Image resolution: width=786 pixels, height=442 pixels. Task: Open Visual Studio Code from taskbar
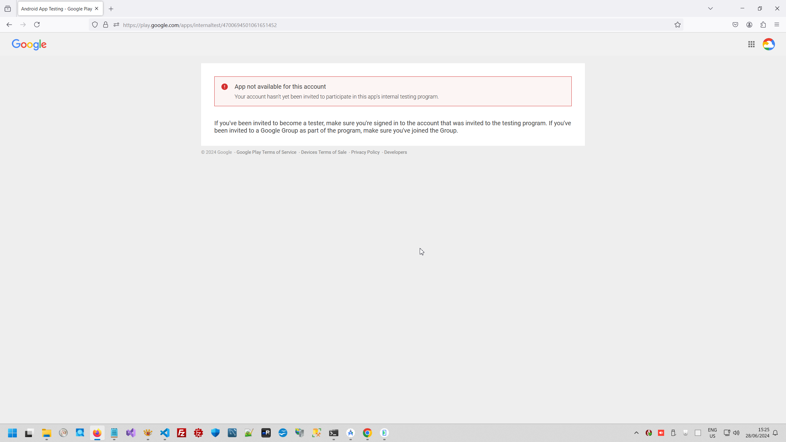click(165, 433)
